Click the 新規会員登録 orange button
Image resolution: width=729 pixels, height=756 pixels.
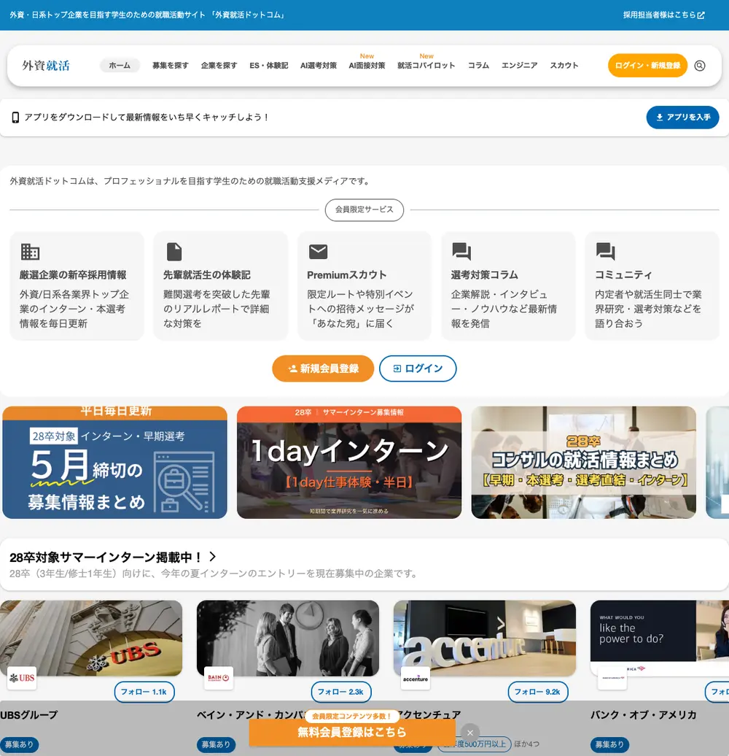(x=323, y=369)
